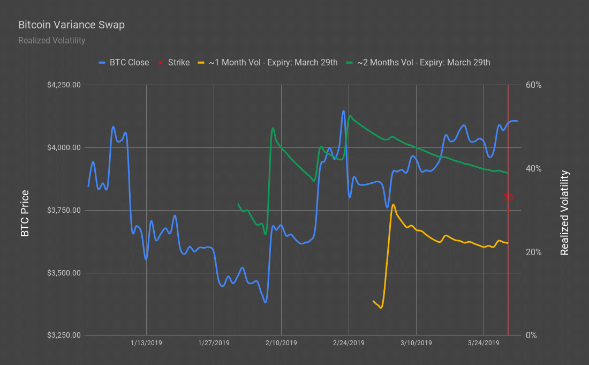Click the $4,250.00 axis label

coord(64,85)
